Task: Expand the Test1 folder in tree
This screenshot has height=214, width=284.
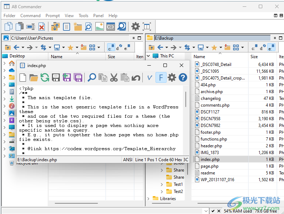Action: pyautogui.click(x=162, y=185)
